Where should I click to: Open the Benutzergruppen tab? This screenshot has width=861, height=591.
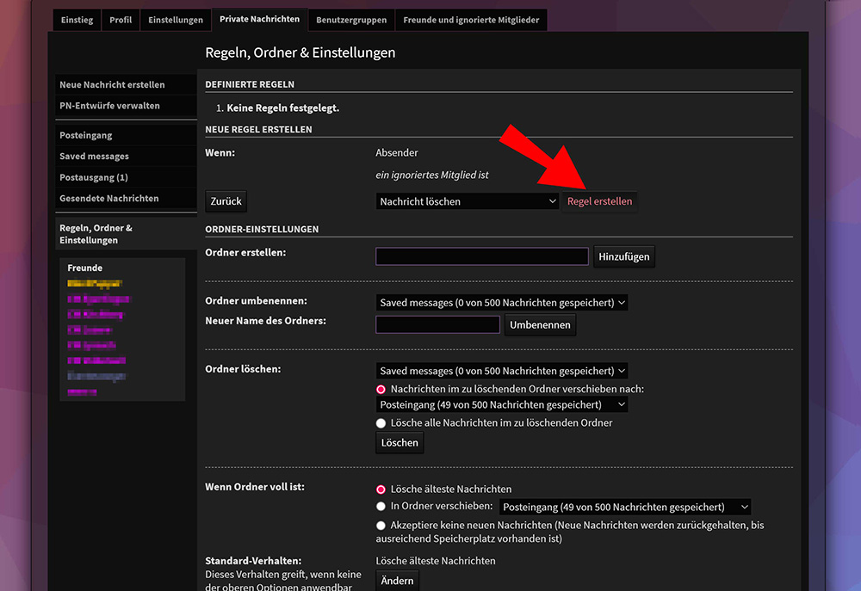pyautogui.click(x=351, y=20)
